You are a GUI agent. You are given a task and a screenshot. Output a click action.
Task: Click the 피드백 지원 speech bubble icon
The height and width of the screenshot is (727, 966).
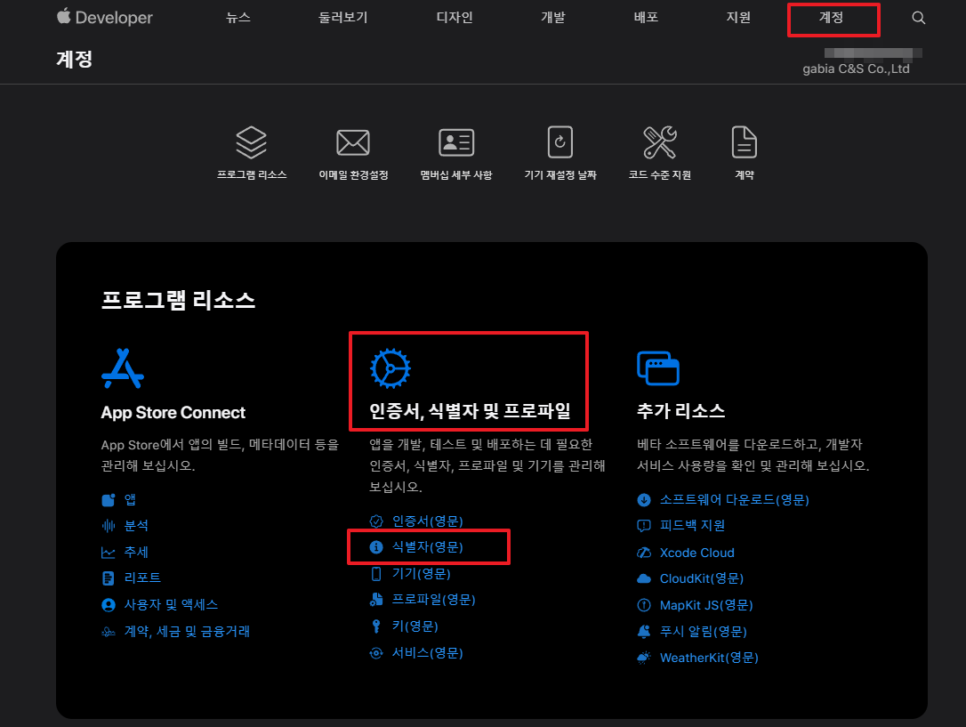[644, 526]
